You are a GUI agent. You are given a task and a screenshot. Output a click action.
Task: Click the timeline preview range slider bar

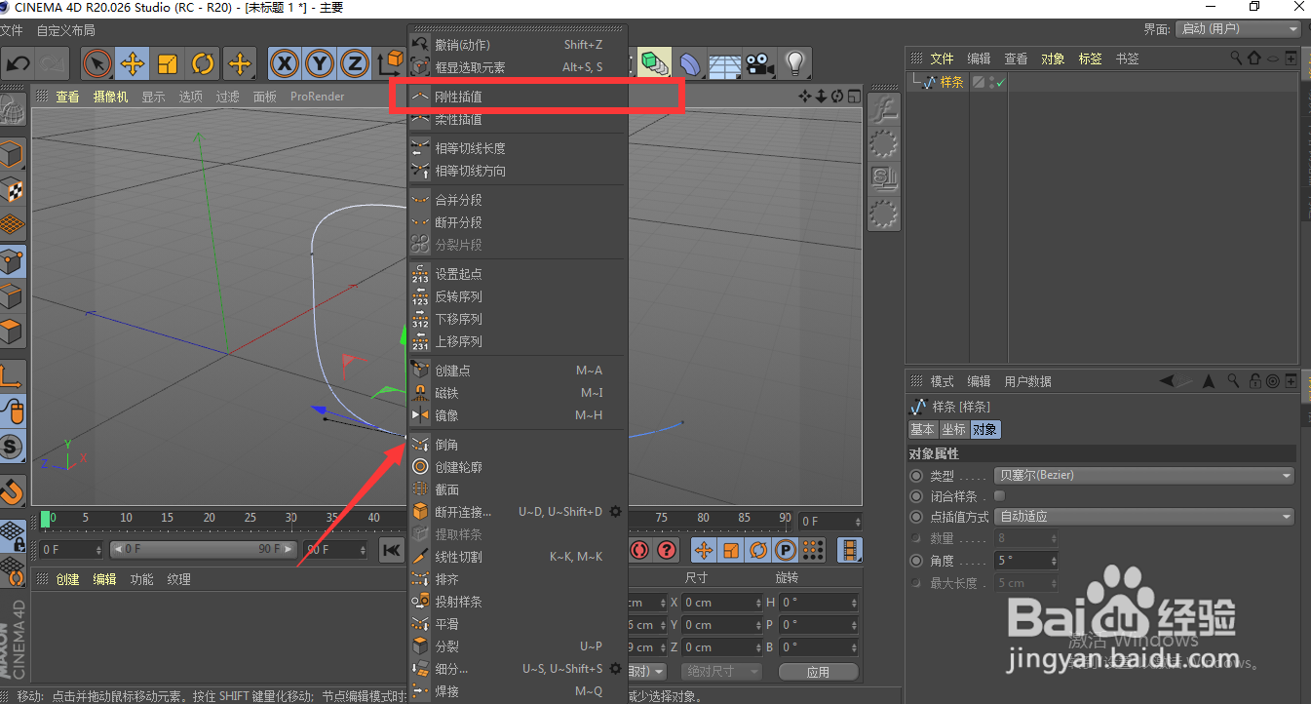point(203,550)
